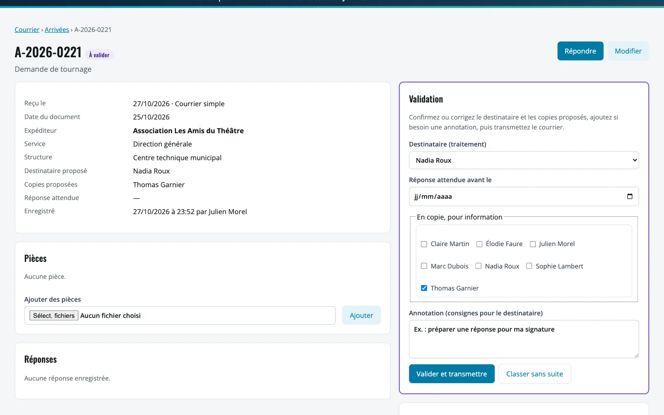The image size is (664, 415).
Task: Select the Sophie Lambert checkbox
Action: [529, 266]
